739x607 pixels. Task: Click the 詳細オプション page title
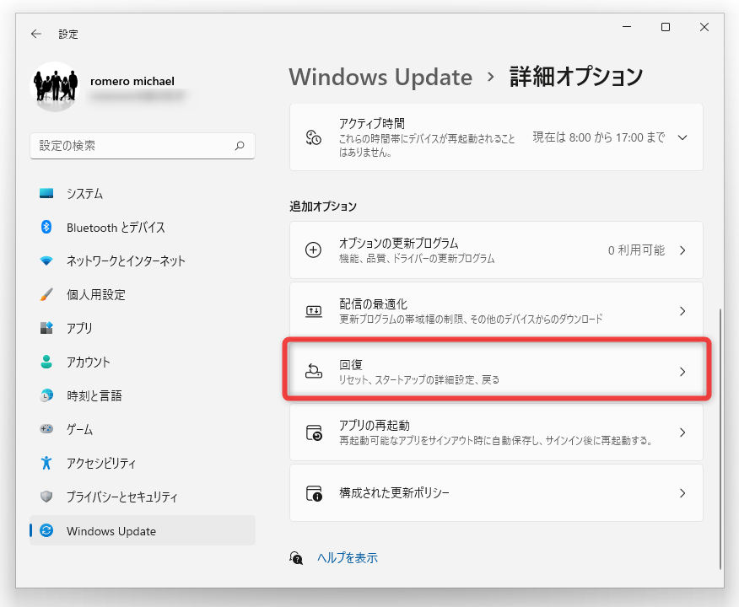[x=576, y=77]
